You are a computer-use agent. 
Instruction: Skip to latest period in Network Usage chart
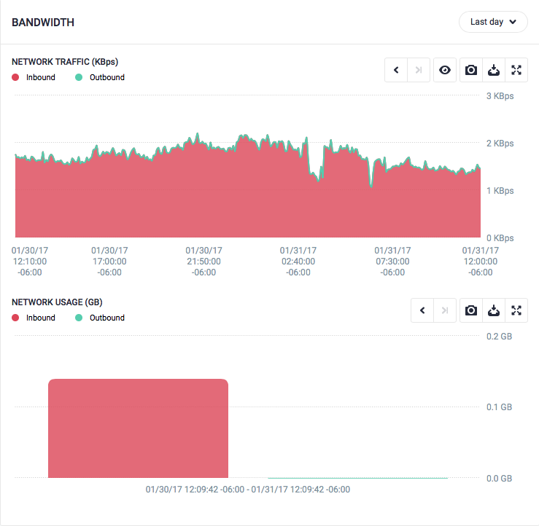pyautogui.click(x=445, y=310)
